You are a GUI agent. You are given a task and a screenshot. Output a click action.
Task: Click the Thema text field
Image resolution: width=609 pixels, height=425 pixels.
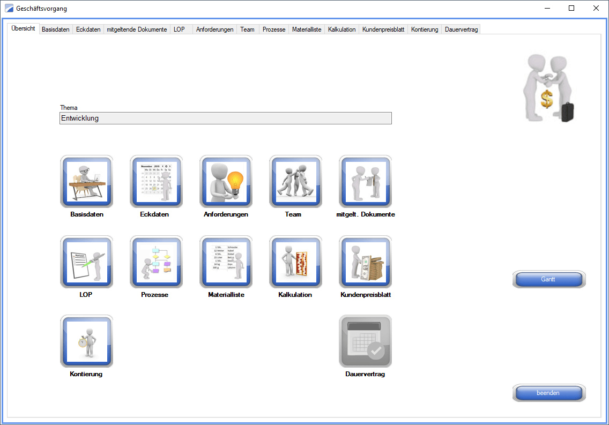(225, 118)
